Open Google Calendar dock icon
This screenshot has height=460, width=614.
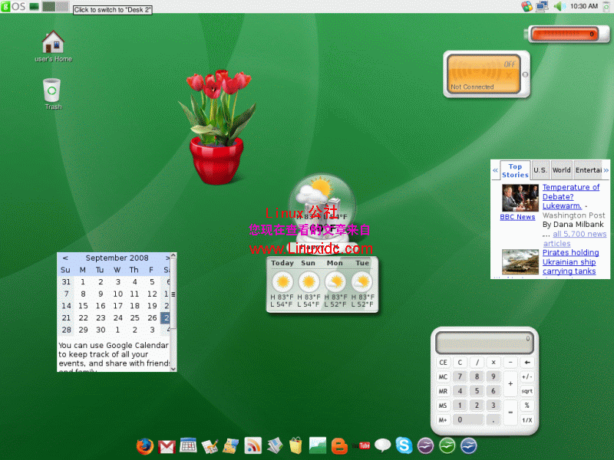point(188,445)
